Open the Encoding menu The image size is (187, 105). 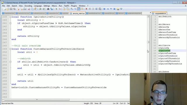pos(28,6)
